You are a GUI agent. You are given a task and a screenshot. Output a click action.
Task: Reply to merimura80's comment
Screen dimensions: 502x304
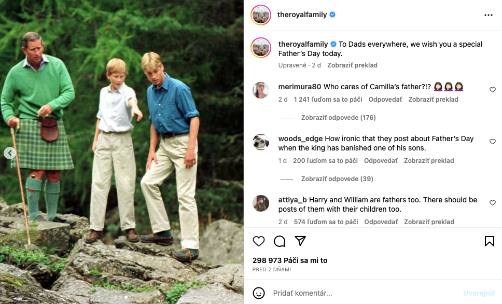[385, 100]
